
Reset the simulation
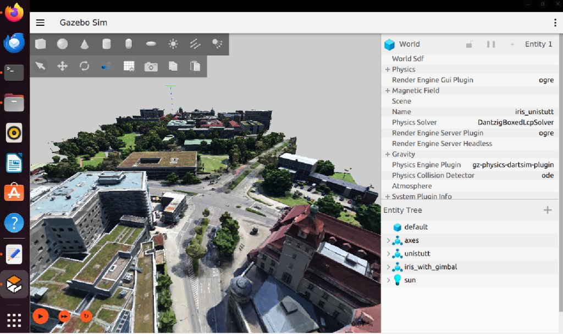click(86, 316)
